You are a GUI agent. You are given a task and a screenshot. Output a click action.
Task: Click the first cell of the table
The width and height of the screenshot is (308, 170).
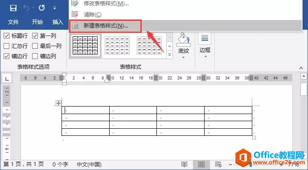86,111
